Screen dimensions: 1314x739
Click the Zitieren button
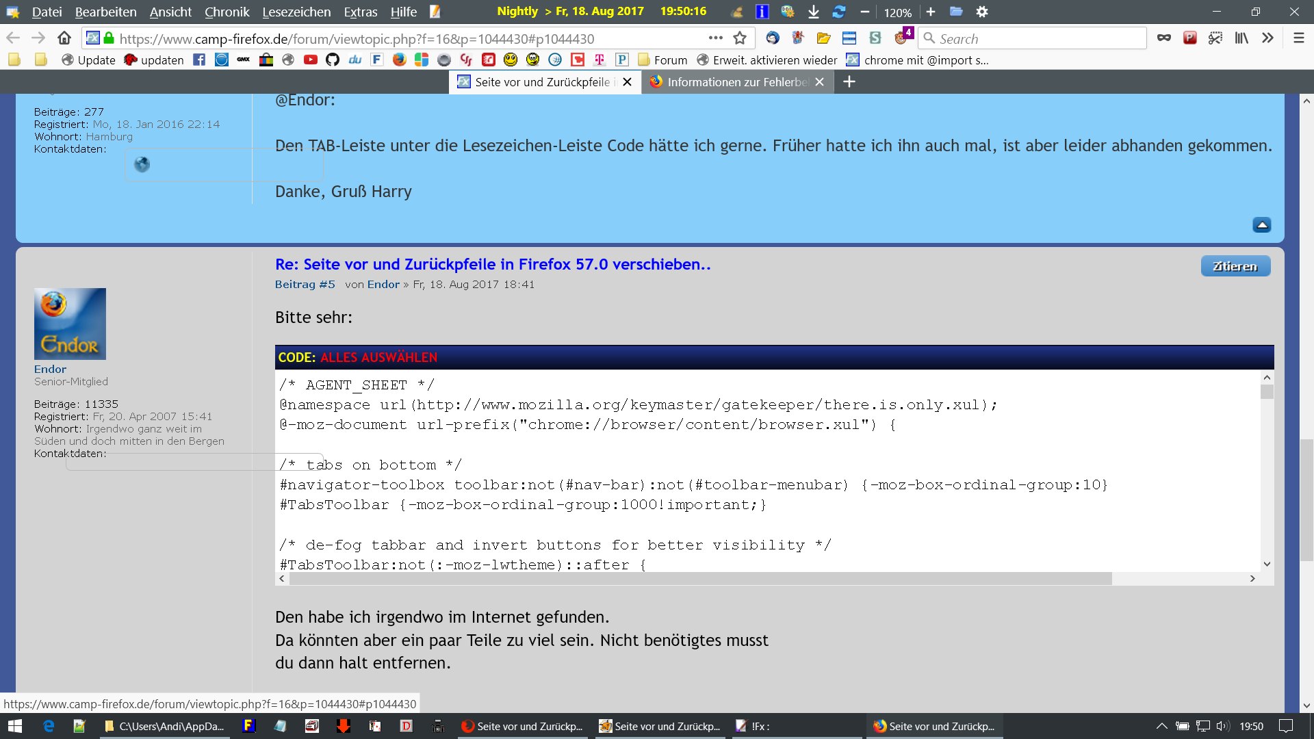click(1235, 266)
